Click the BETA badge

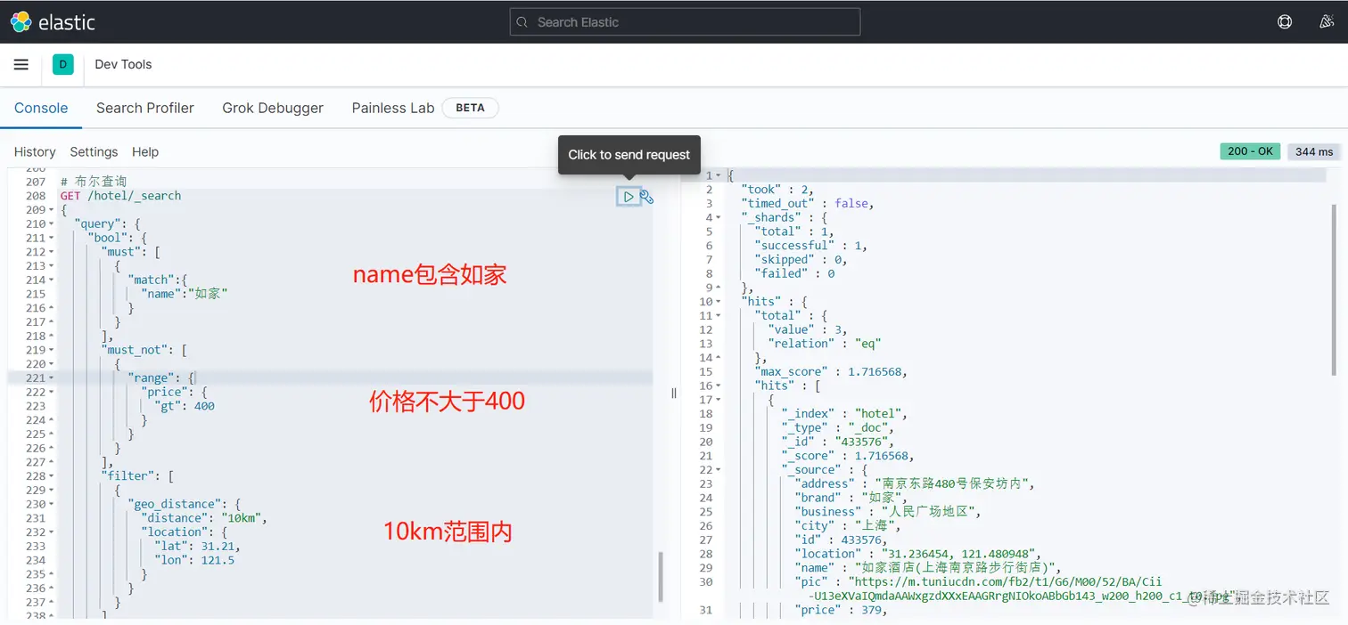[x=471, y=108]
